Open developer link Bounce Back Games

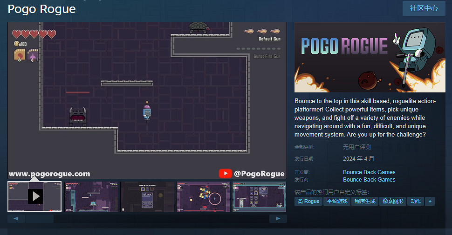(369, 172)
